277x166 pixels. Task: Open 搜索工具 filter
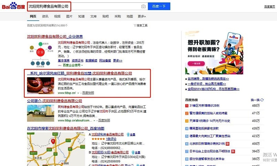(x=141, y=25)
